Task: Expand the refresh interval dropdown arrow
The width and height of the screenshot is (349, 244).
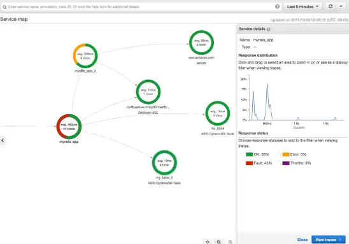Action: pos(341,6)
